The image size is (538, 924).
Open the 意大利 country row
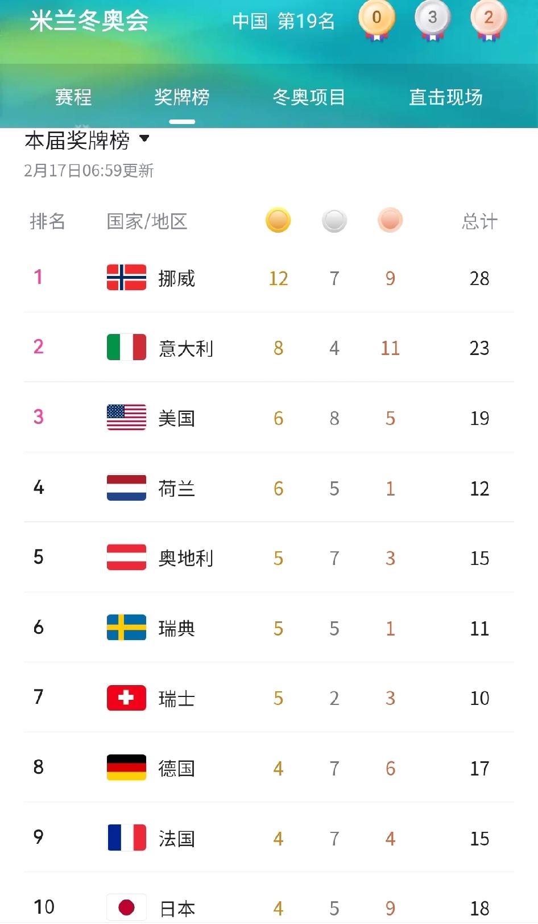(269, 348)
